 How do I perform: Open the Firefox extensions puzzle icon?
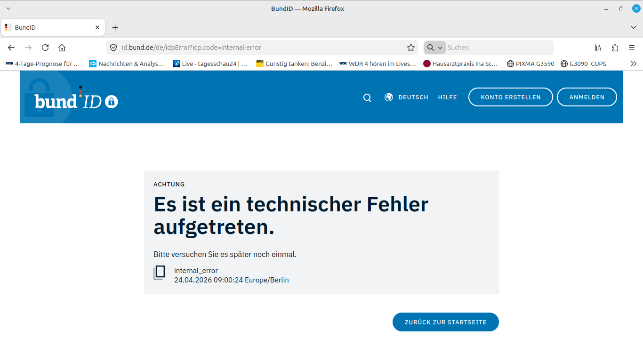coord(615,48)
